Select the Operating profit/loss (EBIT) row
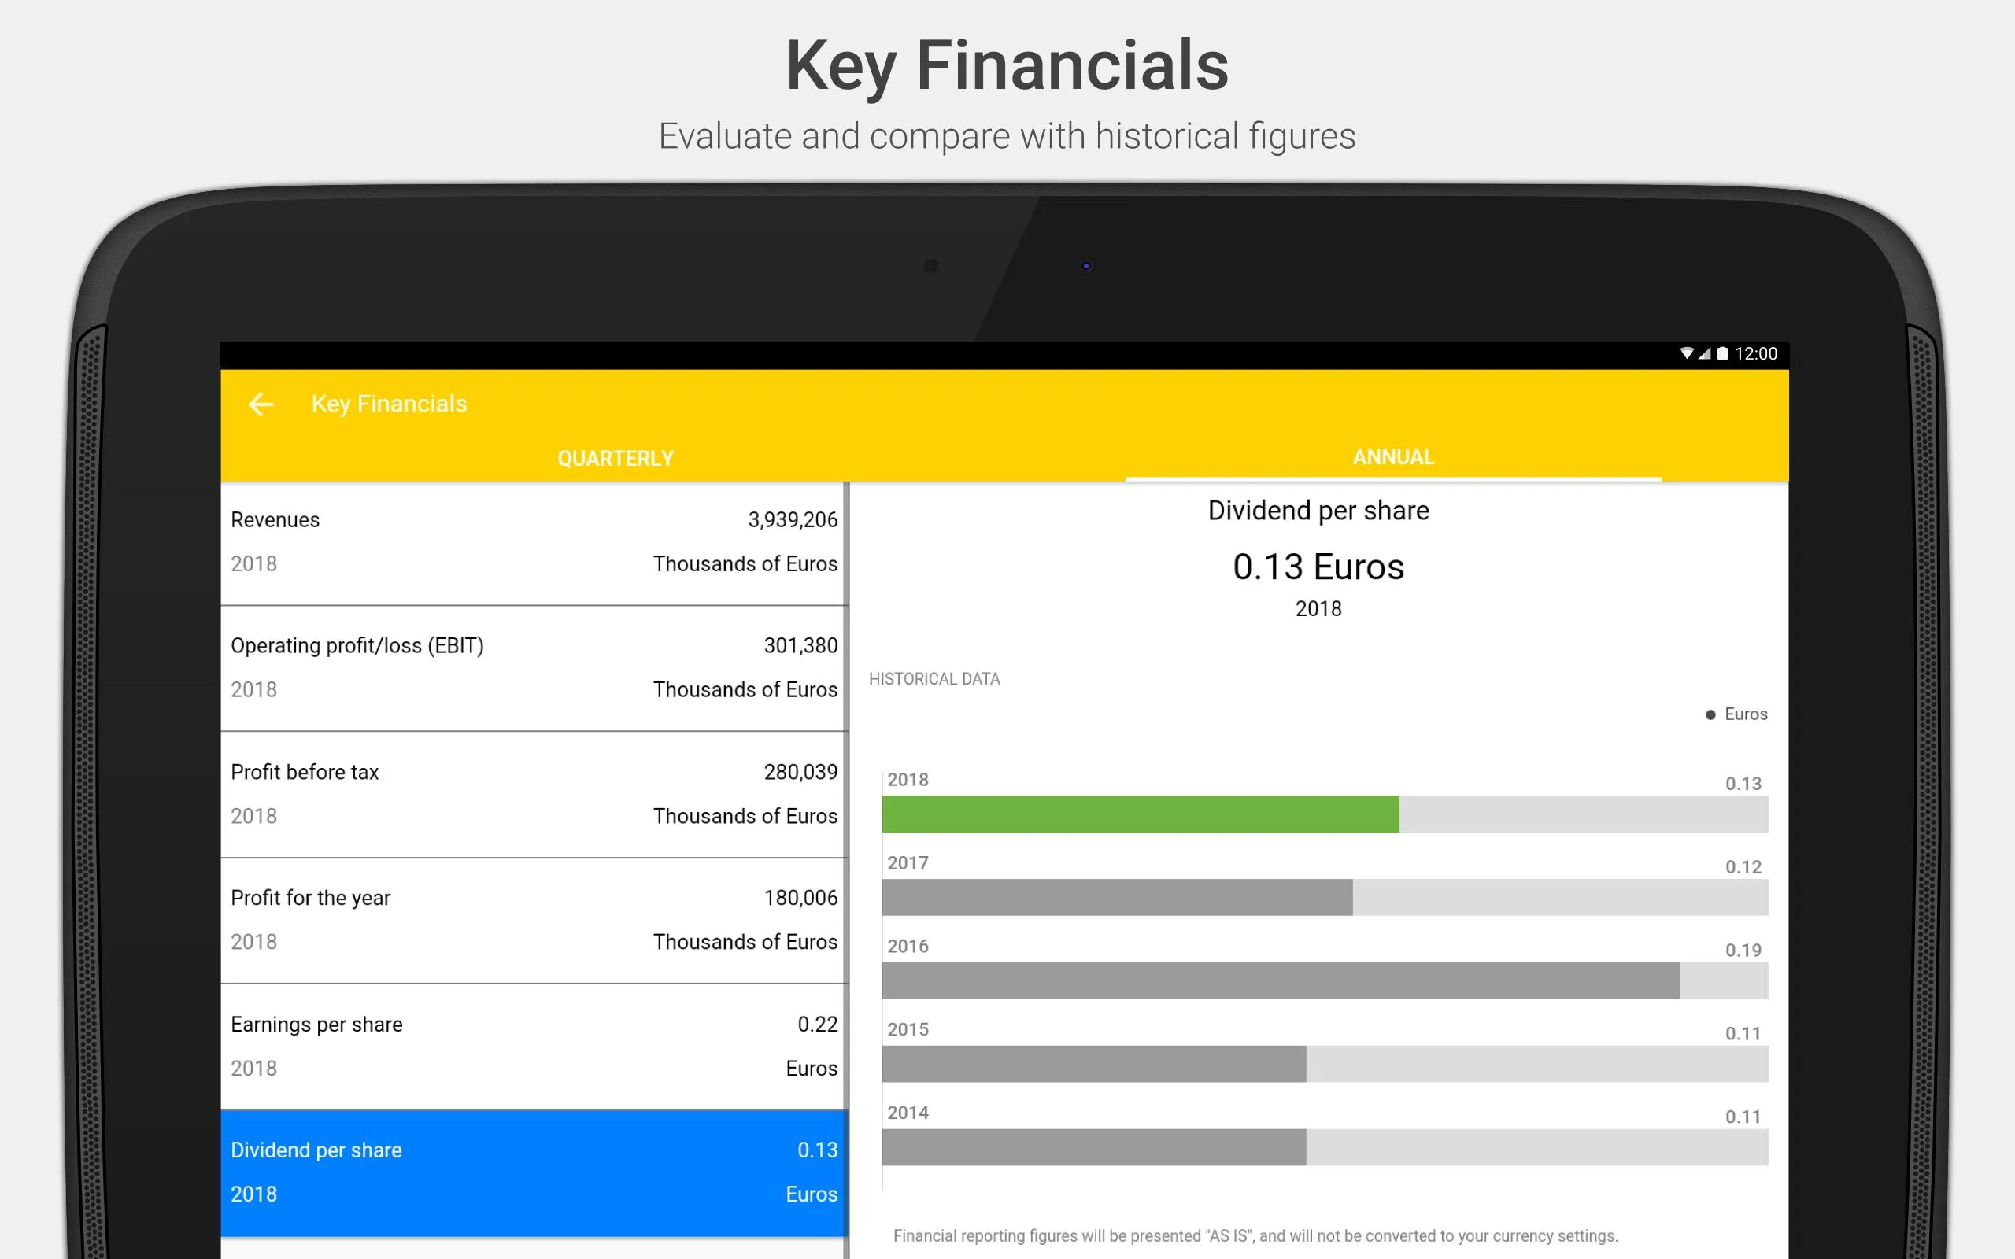The height and width of the screenshot is (1259, 2015). click(x=534, y=669)
